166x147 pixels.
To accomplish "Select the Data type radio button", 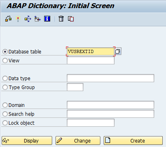I will [5, 79].
